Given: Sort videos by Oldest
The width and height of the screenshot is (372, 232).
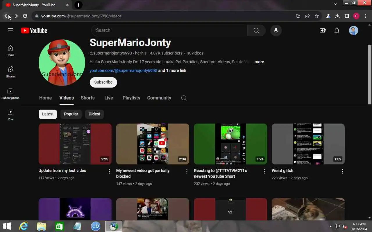Looking at the screenshot, I should tap(94, 114).
